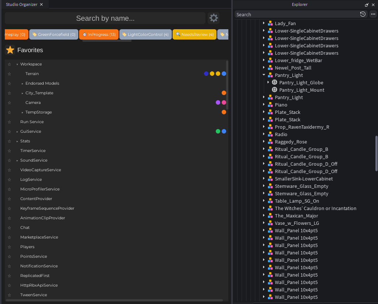The width and height of the screenshot is (378, 304).
Task: Pop out the Explorer panel
Action: pos(367,5)
